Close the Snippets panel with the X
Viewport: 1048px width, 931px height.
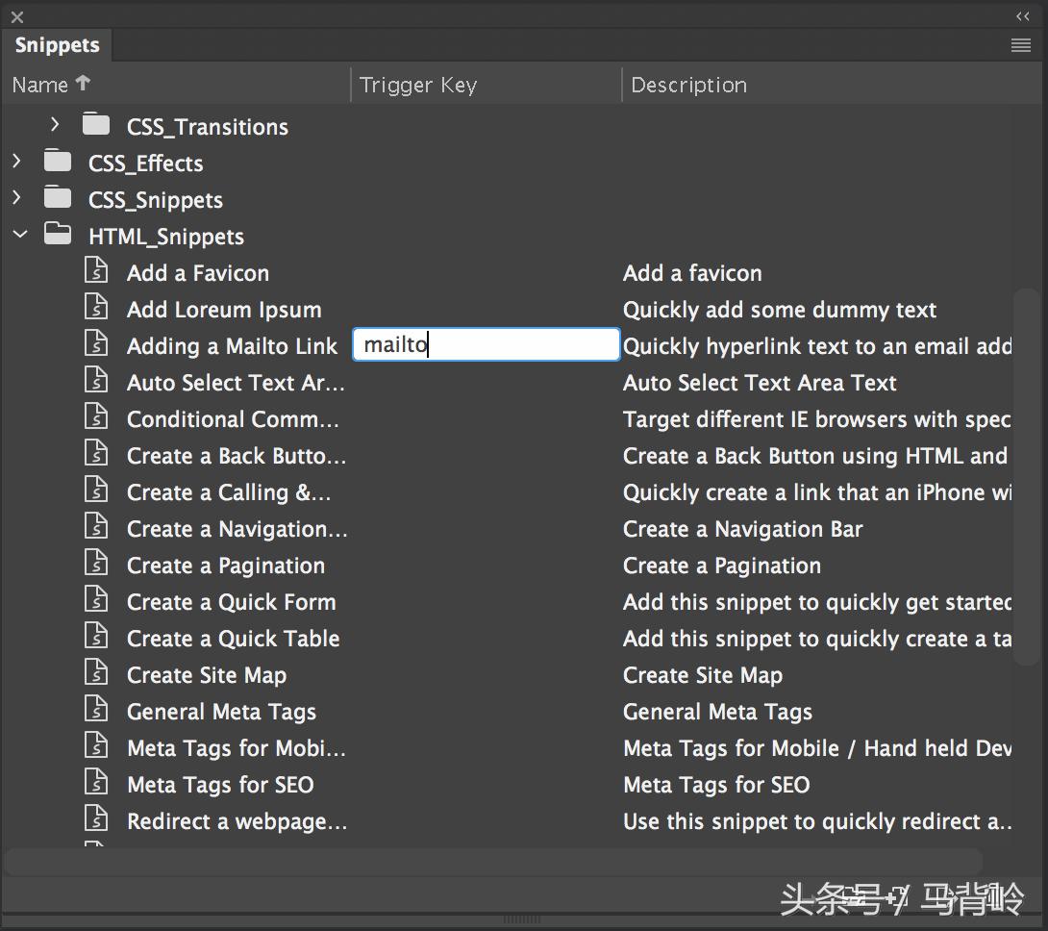(x=15, y=15)
